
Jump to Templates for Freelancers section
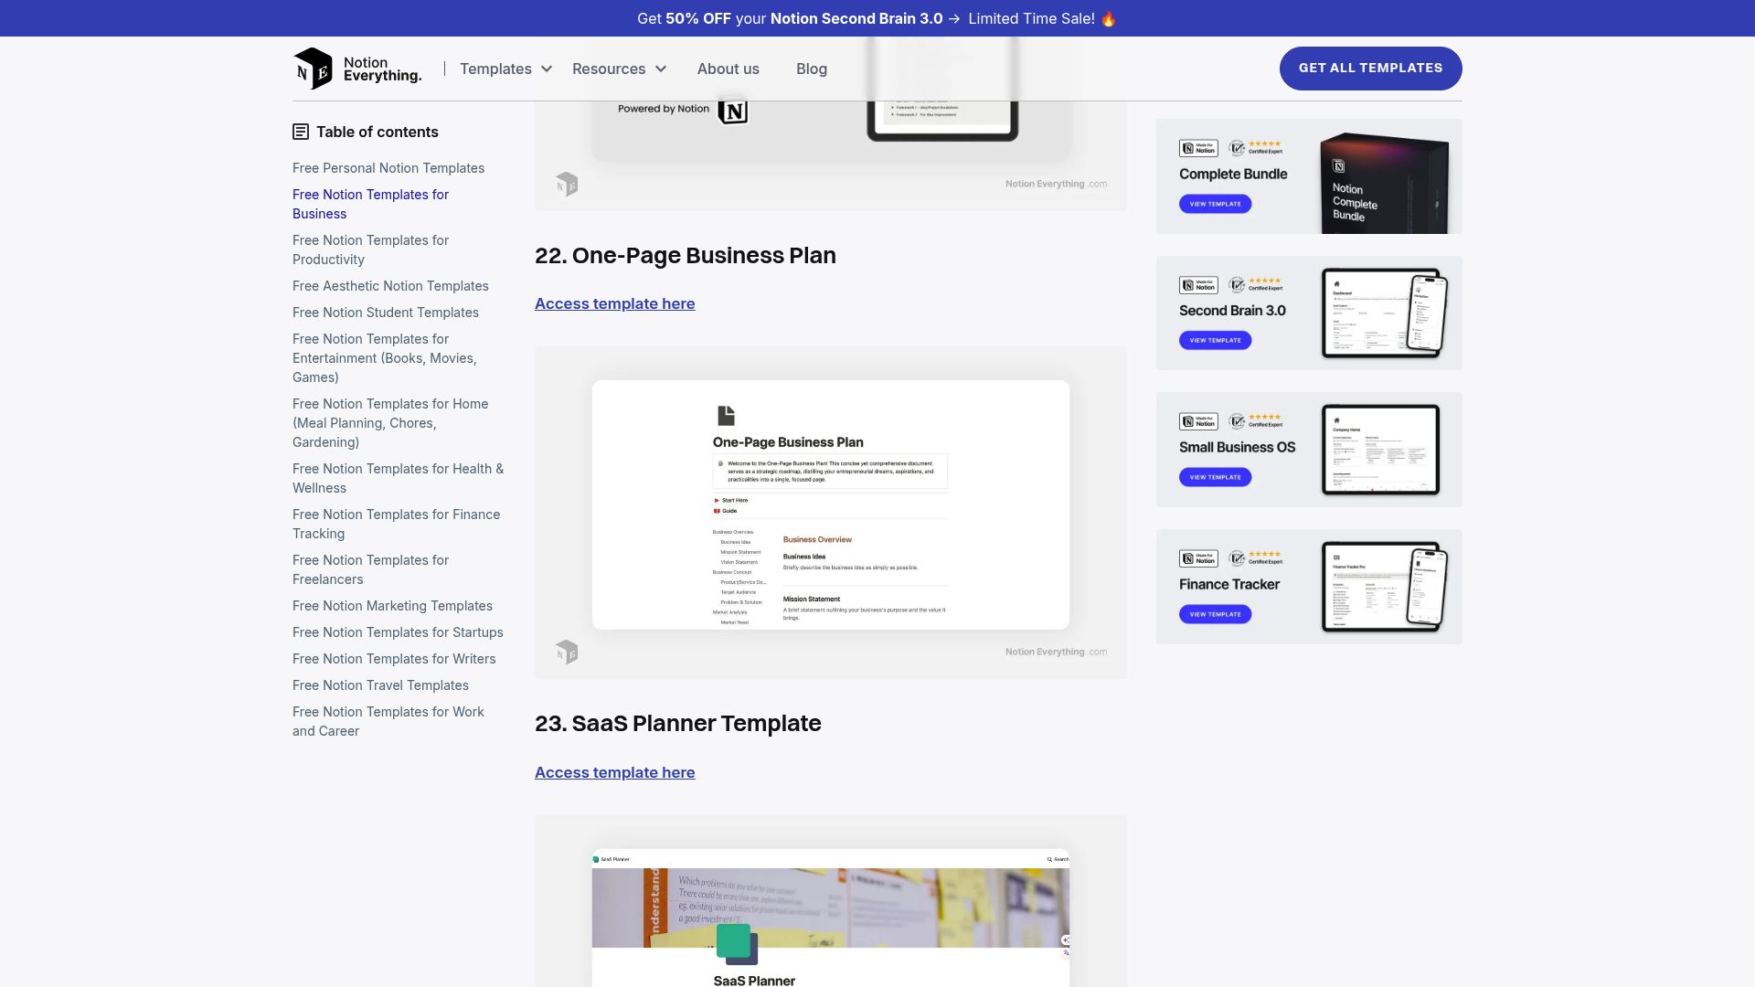(370, 569)
